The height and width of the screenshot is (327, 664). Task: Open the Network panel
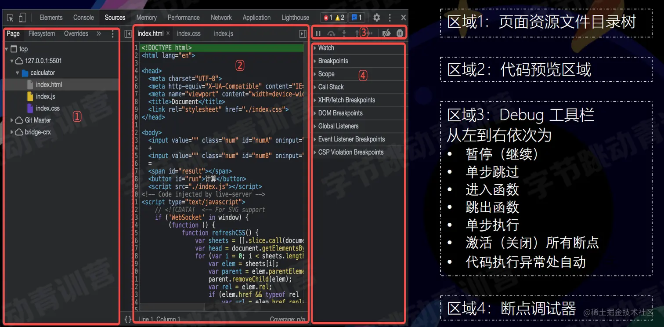click(x=221, y=18)
